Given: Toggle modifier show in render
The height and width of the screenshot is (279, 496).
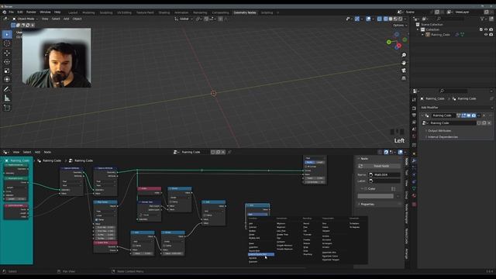Looking at the screenshot, I should (474, 115).
